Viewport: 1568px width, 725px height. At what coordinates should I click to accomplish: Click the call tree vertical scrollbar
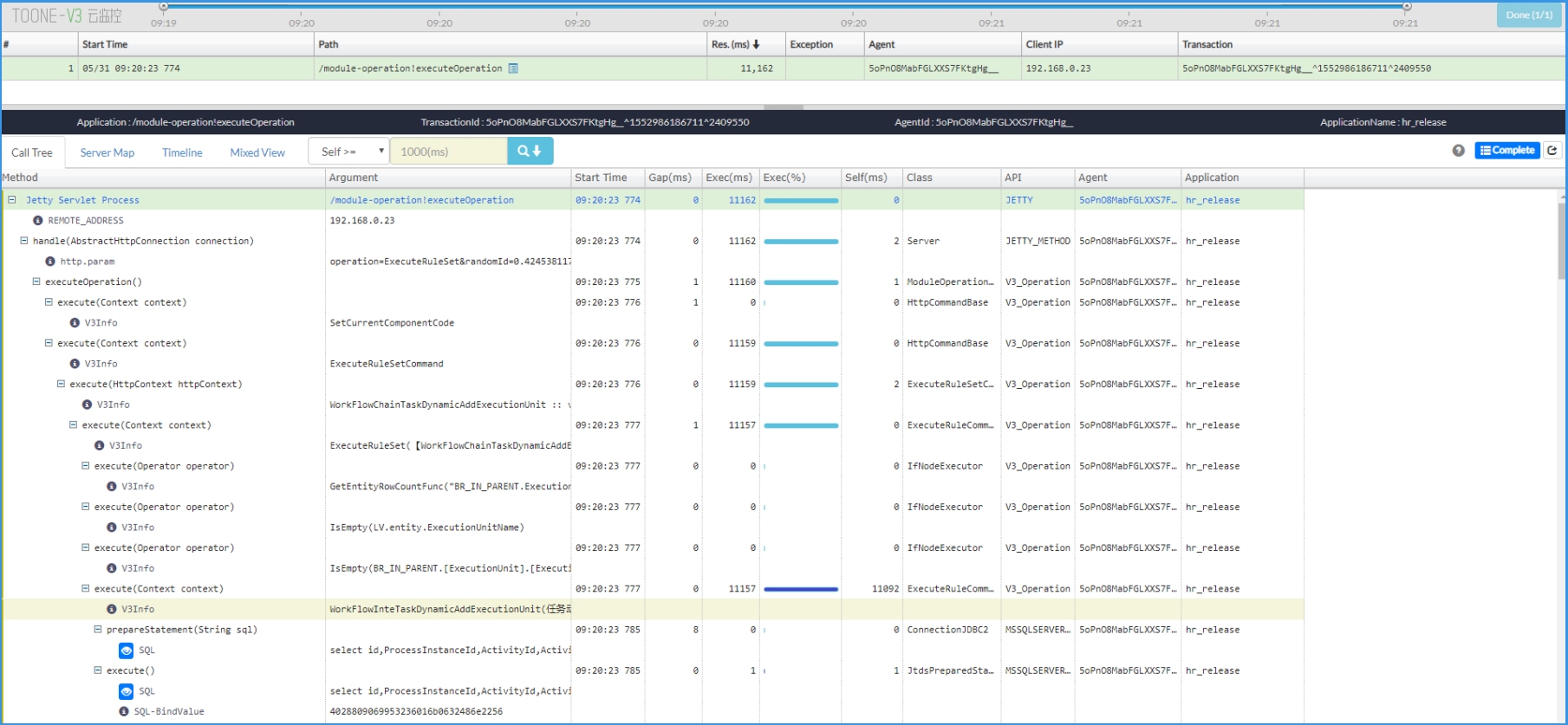click(1562, 243)
